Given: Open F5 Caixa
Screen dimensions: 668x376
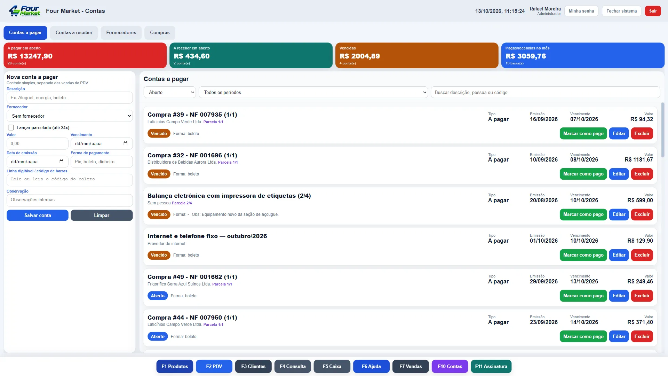Looking at the screenshot, I should [332, 366].
